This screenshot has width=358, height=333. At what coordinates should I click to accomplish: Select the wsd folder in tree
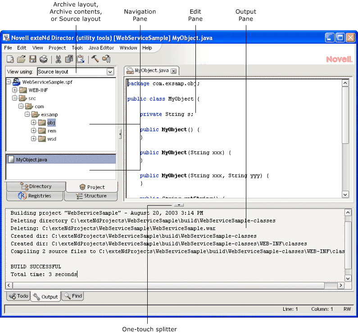52,139
